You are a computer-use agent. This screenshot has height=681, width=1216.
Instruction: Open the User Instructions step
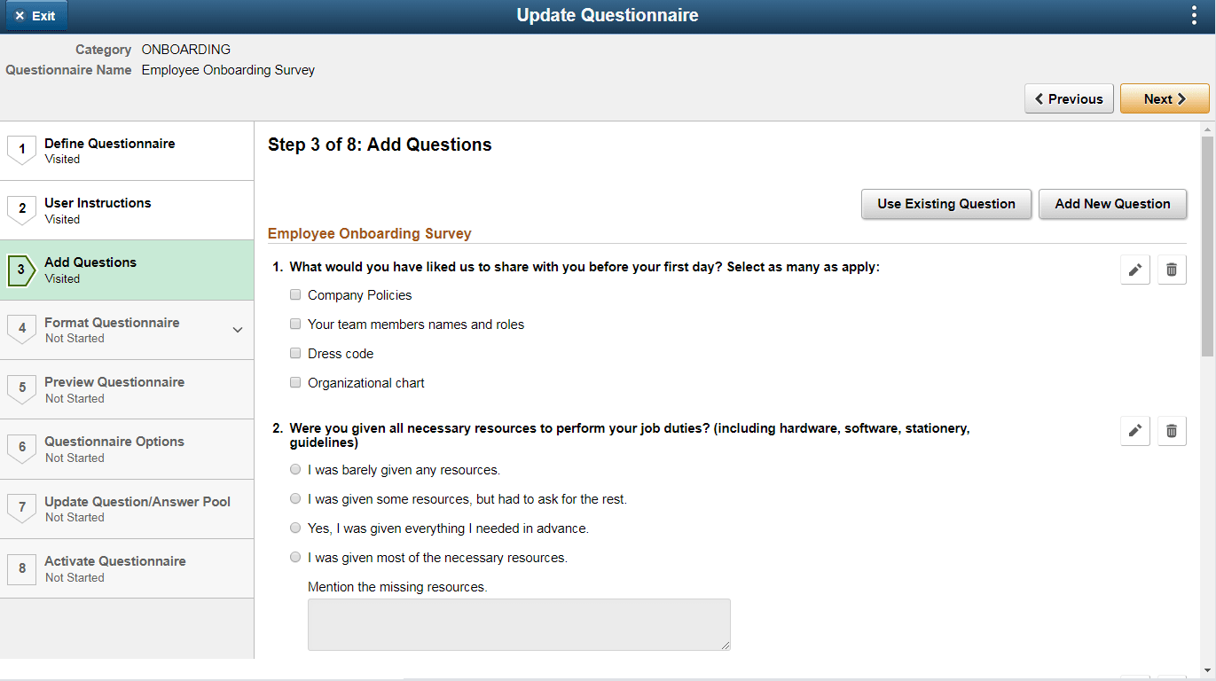98,210
